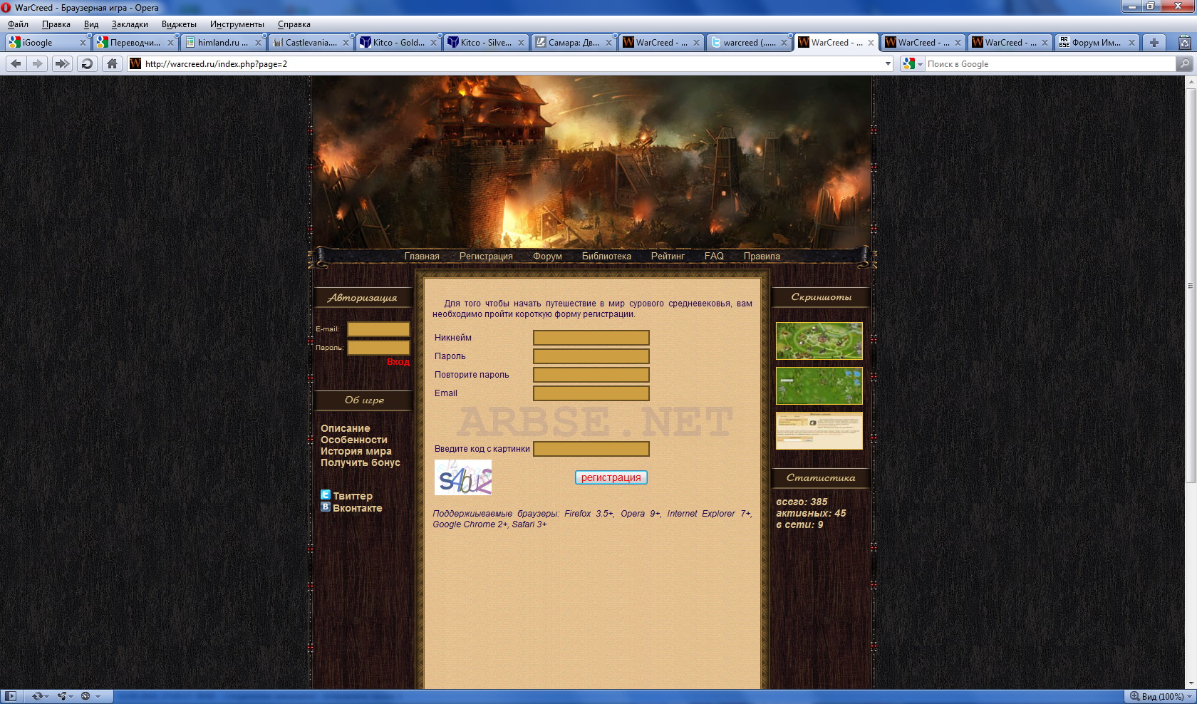Switch to the Переводчик tab
The image size is (1197, 704).
pyautogui.click(x=135, y=43)
